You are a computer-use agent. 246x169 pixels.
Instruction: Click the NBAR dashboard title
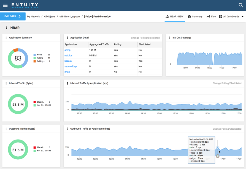click(x=15, y=28)
